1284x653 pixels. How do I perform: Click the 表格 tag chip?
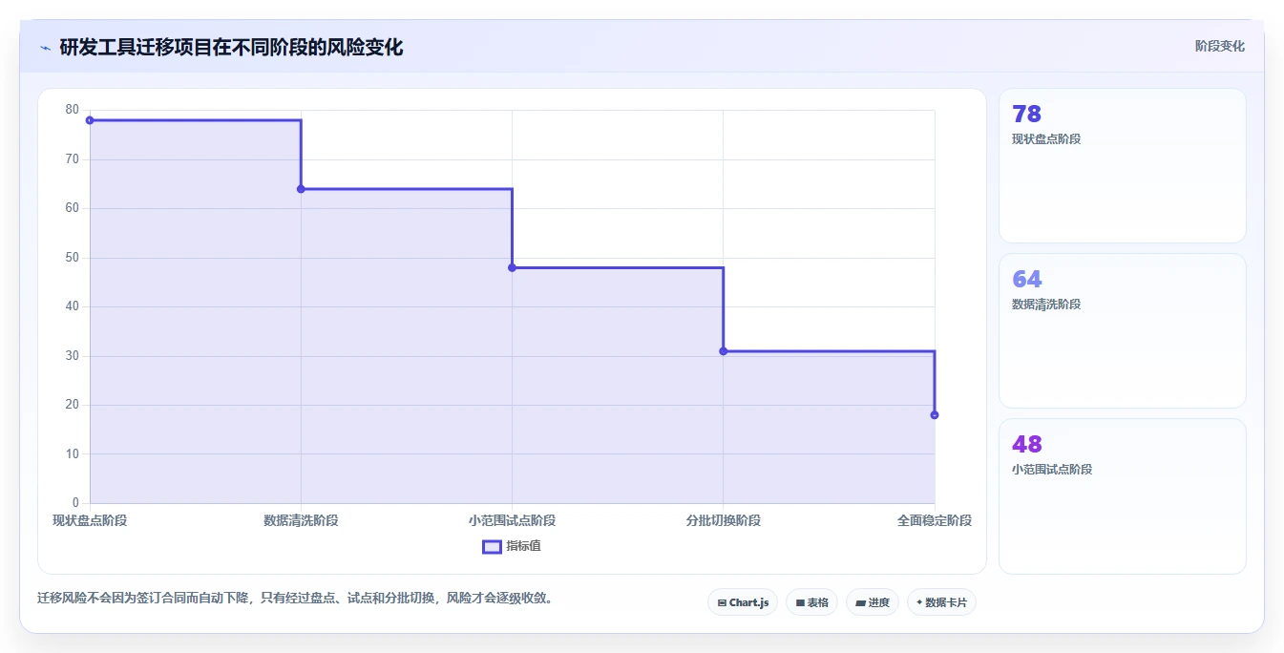811,602
